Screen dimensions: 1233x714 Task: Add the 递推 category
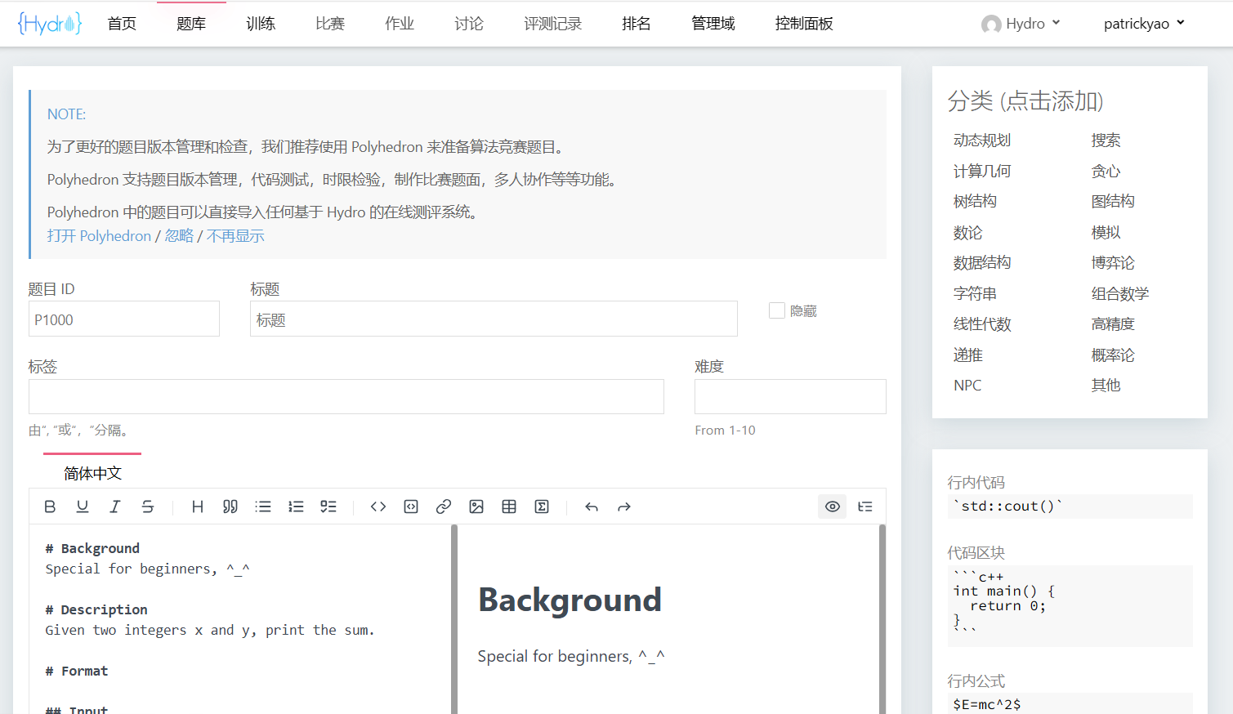(x=967, y=355)
